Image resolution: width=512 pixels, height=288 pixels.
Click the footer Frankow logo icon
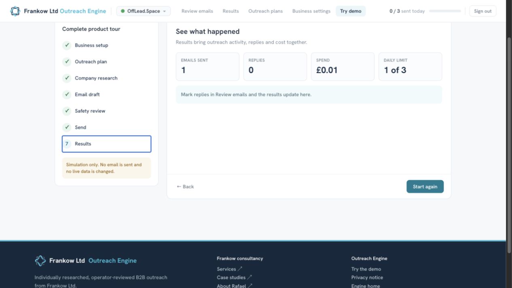tap(40, 260)
